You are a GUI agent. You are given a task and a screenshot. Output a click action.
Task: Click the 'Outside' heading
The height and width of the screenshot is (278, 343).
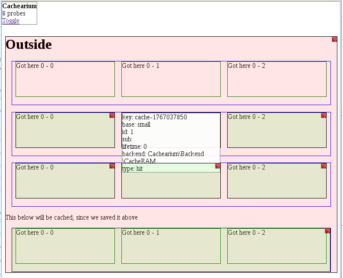click(x=29, y=45)
